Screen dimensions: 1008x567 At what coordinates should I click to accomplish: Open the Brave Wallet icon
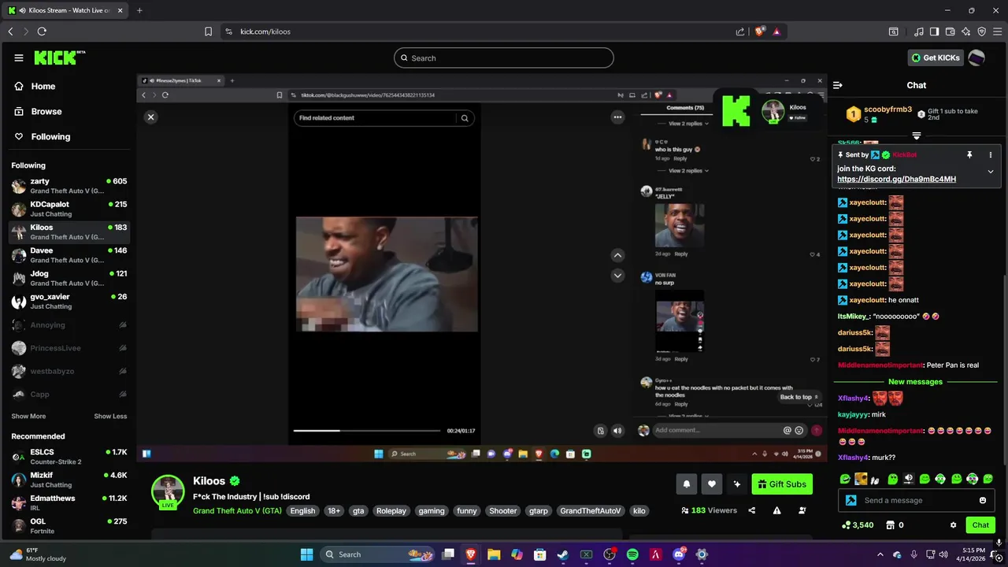(951, 31)
